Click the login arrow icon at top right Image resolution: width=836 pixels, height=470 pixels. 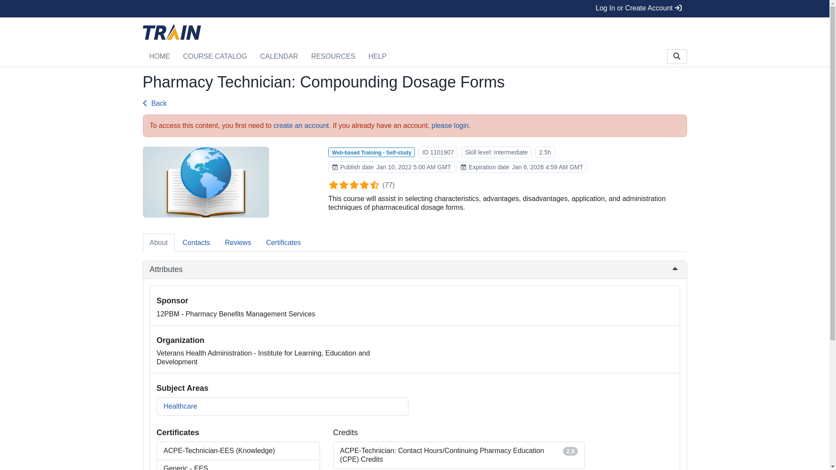(x=678, y=8)
